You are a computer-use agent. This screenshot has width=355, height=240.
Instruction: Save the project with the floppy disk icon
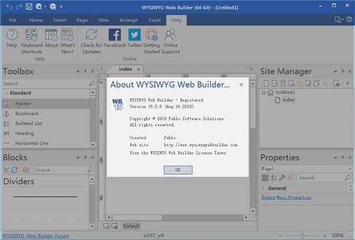pyautogui.click(x=29, y=7)
